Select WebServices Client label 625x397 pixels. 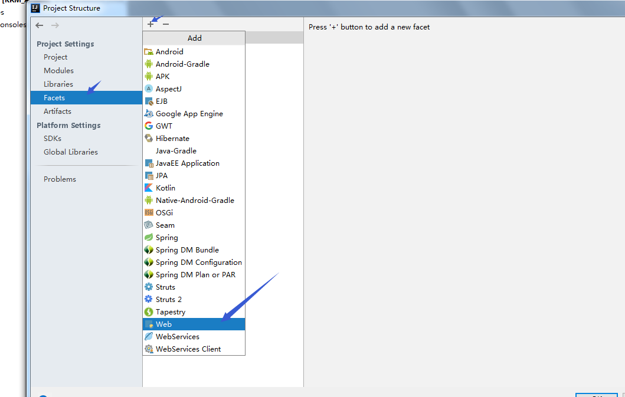click(188, 349)
